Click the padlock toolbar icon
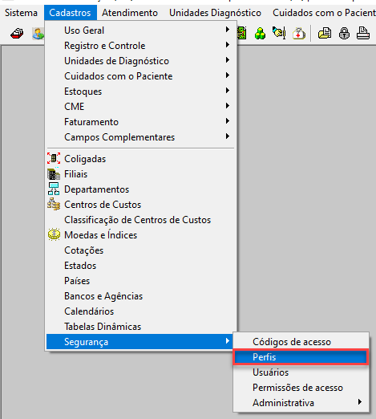 click(x=344, y=34)
